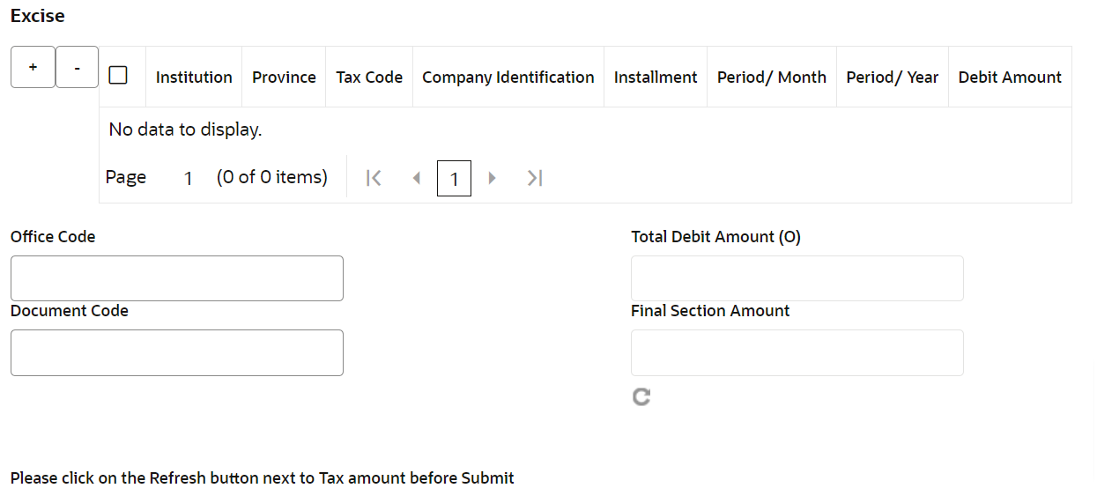The height and width of the screenshot is (503, 1097).
Task: Click the Installment column header
Action: click(656, 78)
